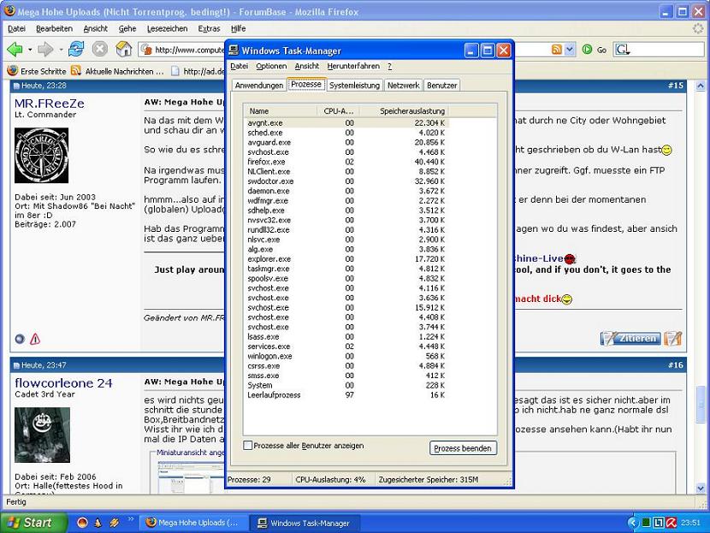Switch to Benutzer tab
The height and width of the screenshot is (533, 710).
[x=442, y=86]
